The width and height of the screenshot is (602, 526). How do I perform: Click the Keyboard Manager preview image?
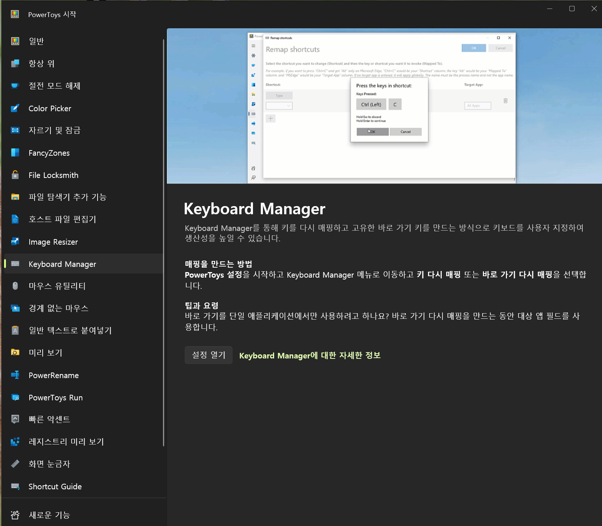click(x=384, y=106)
